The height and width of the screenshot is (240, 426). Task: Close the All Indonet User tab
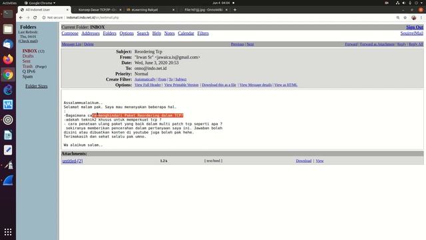click(x=67, y=10)
